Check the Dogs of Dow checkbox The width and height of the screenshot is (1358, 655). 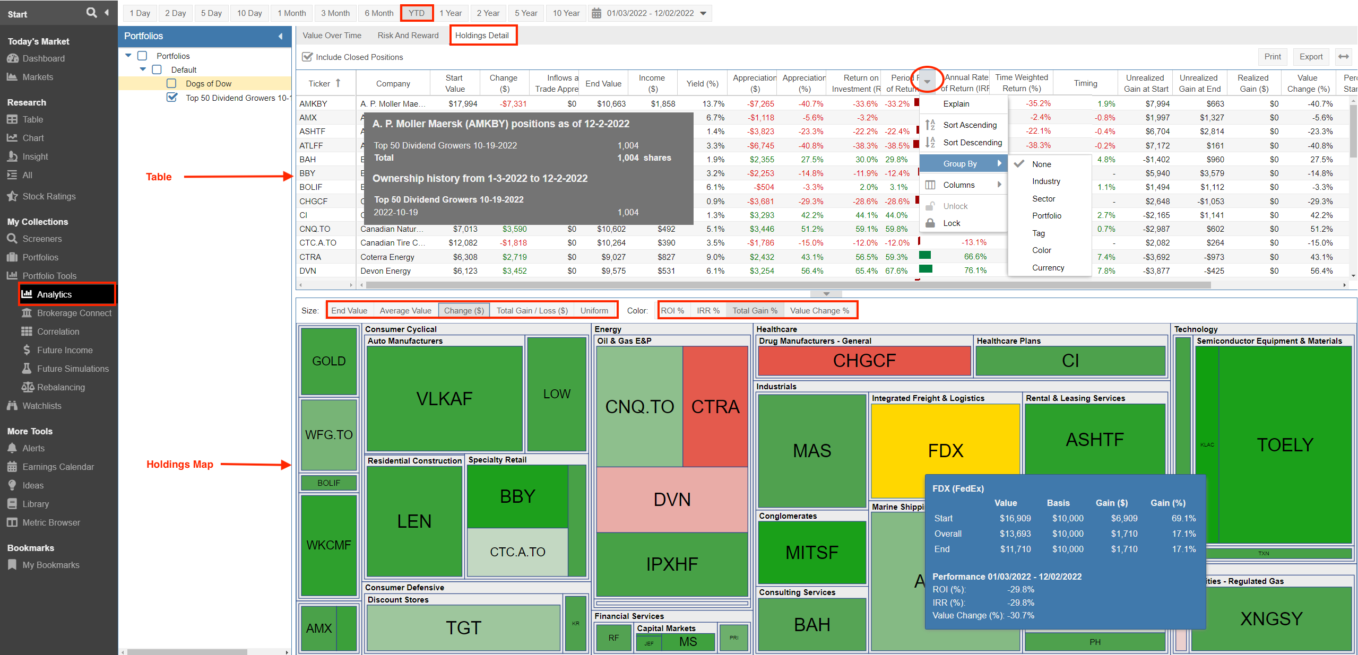[x=171, y=83]
